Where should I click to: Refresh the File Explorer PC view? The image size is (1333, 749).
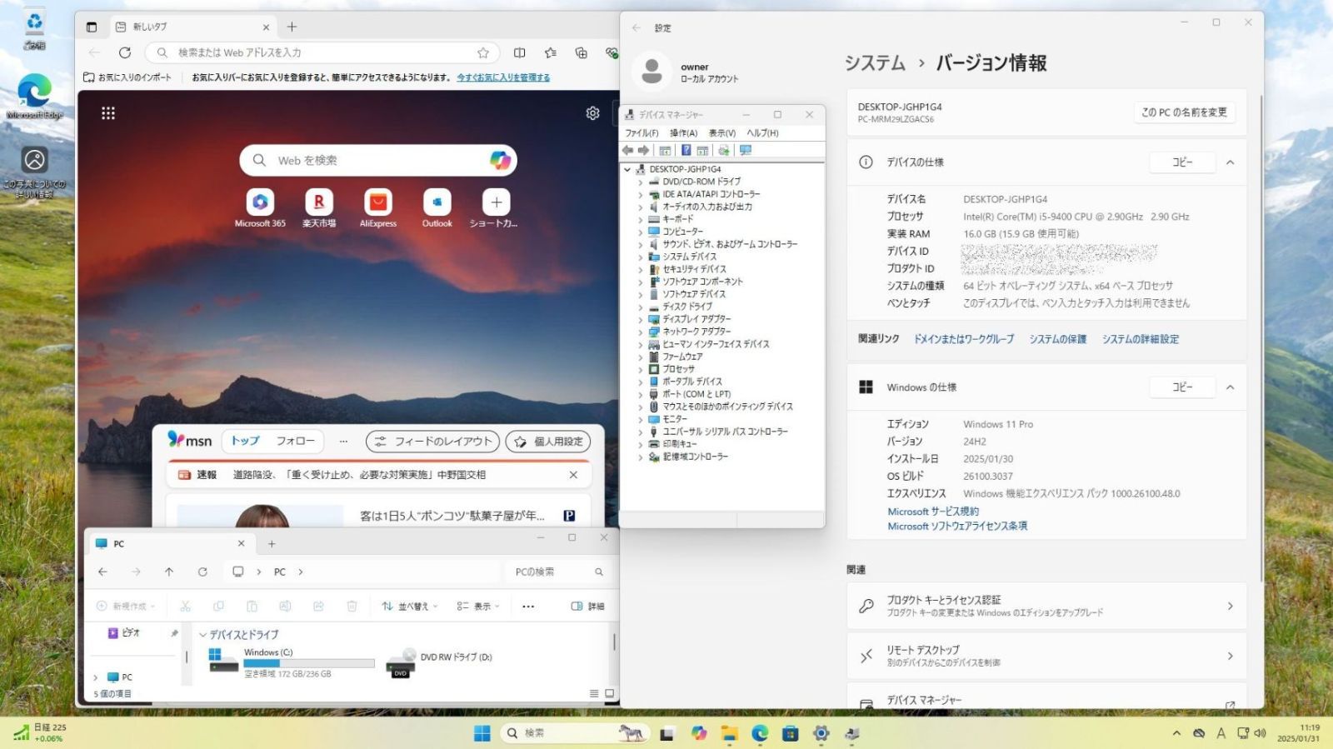[202, 572]
